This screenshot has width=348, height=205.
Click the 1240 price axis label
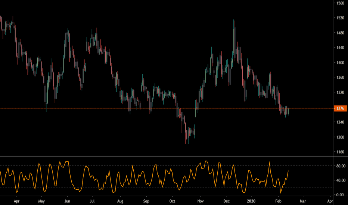click(340, 122)
